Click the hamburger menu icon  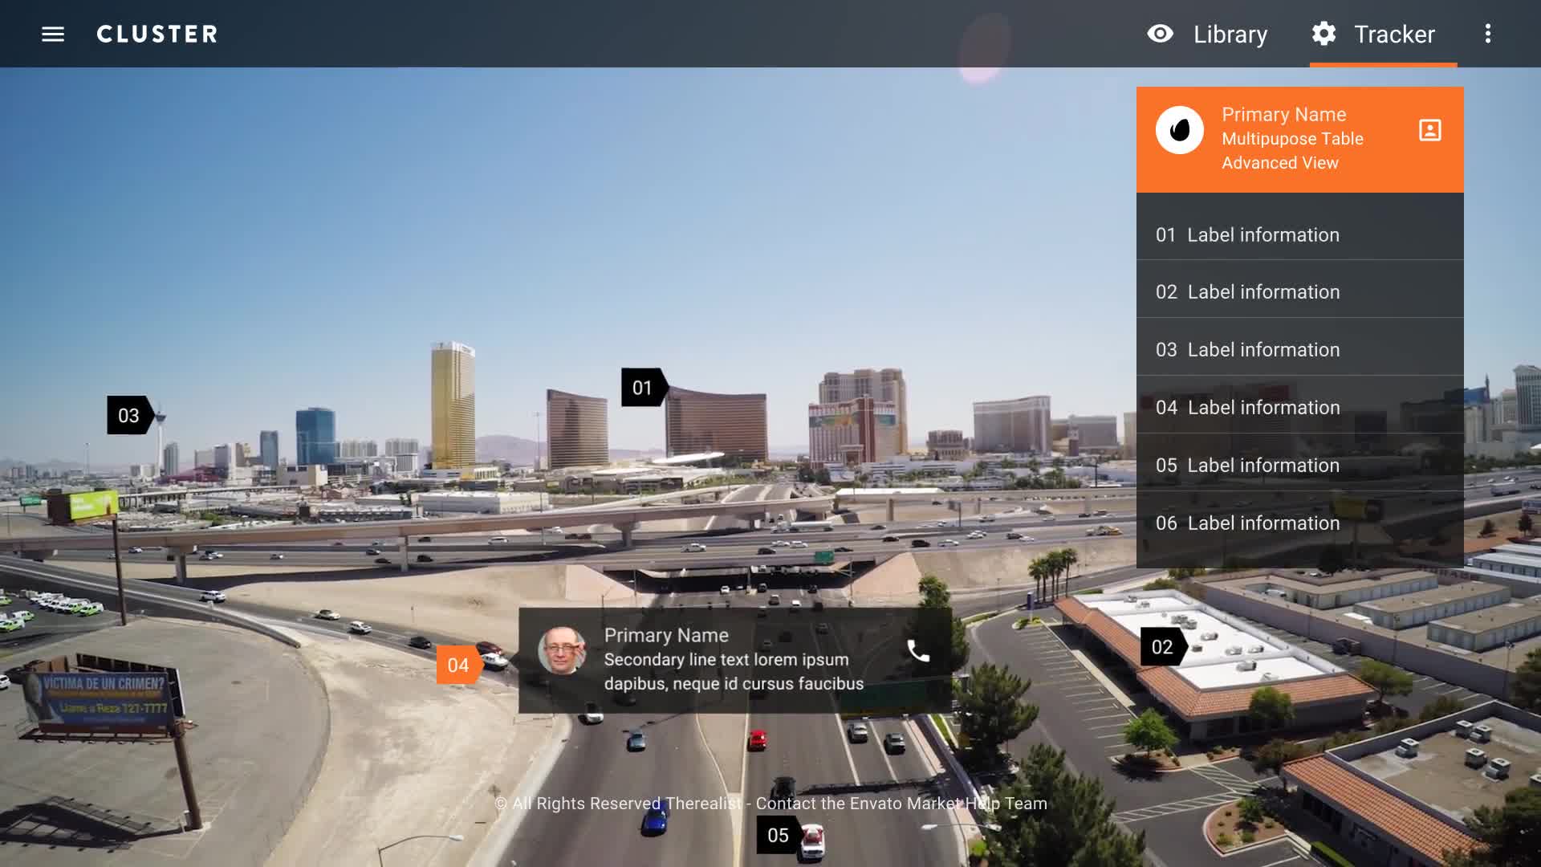pyautogui.click(x=53, y=34)
